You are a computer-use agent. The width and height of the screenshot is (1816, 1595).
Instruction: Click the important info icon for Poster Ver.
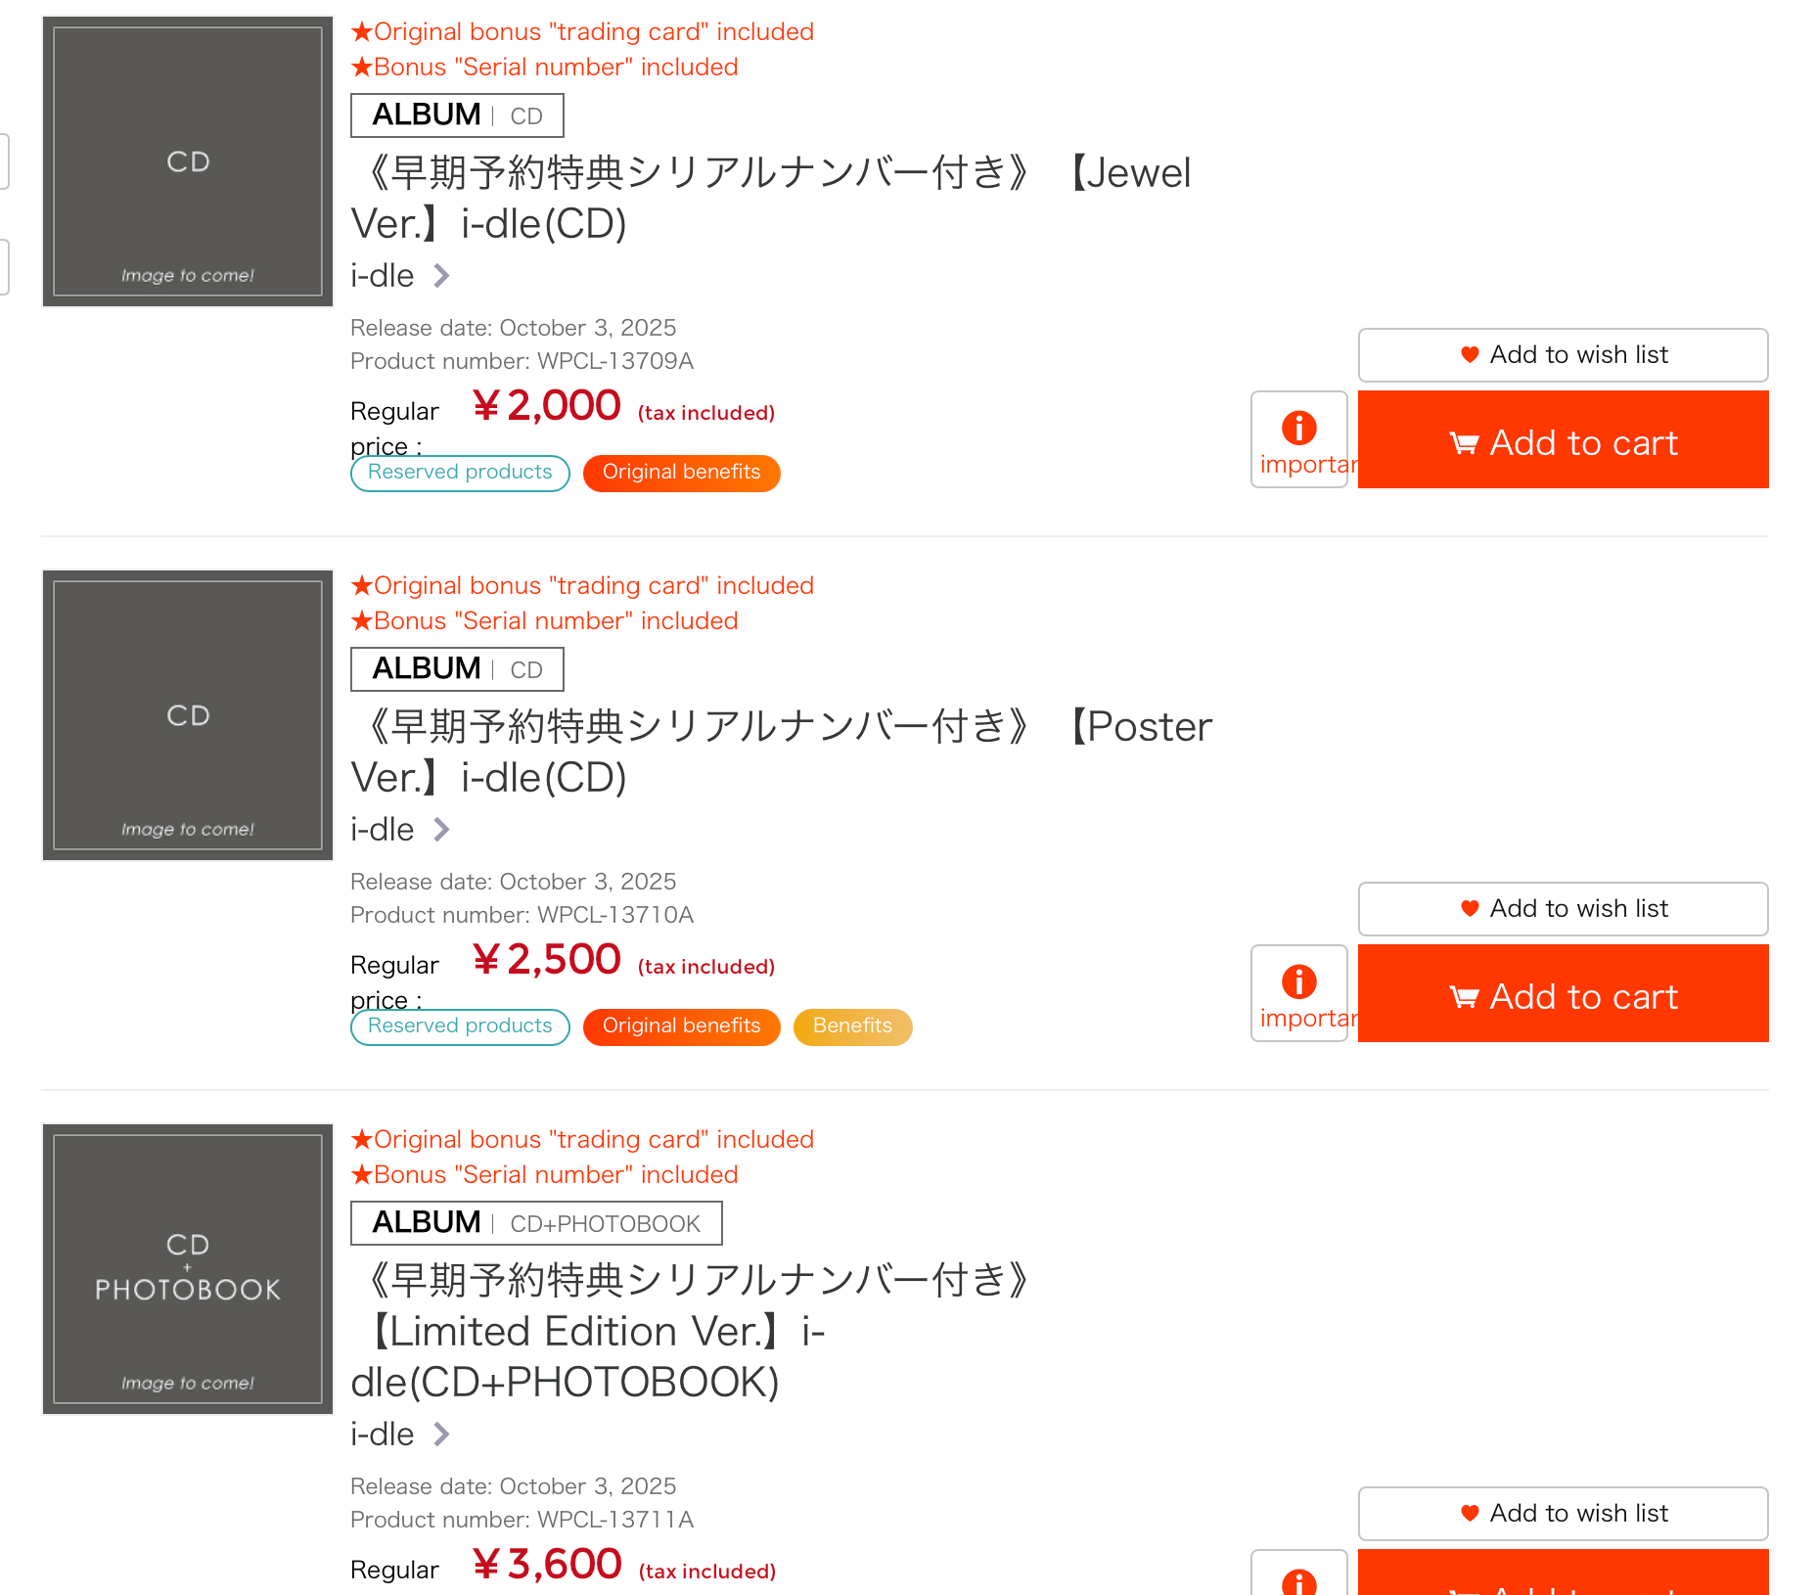[x=1299, y=993]
